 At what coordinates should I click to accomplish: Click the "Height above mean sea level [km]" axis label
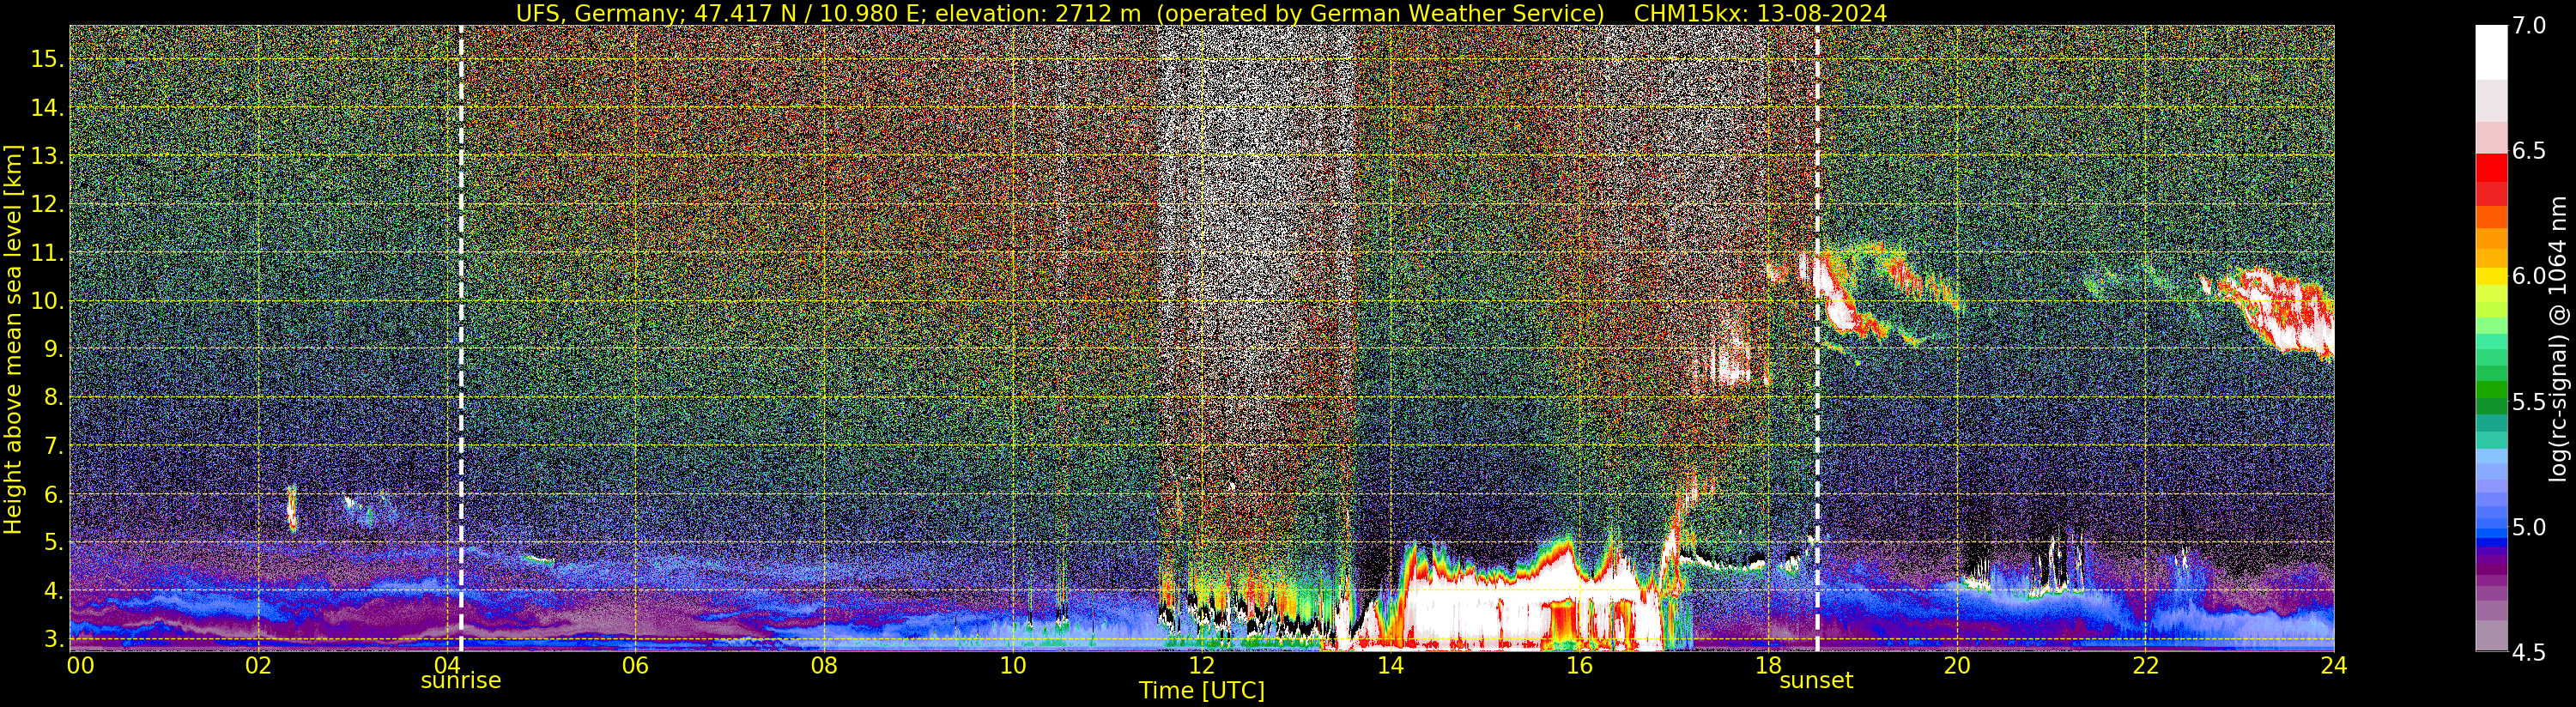[x=13, y=338]
